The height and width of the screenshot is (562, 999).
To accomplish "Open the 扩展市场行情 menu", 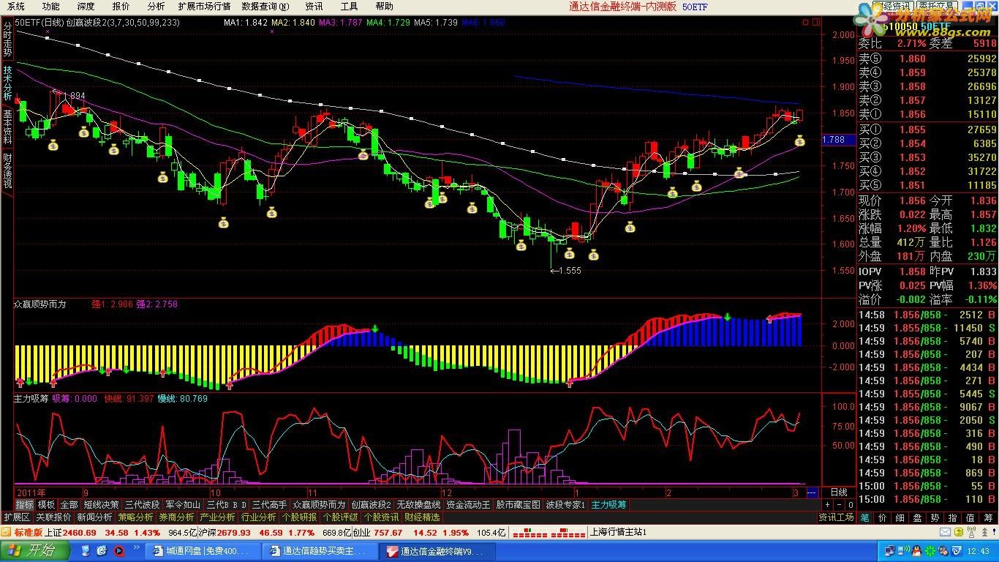I will pos(204,7).
